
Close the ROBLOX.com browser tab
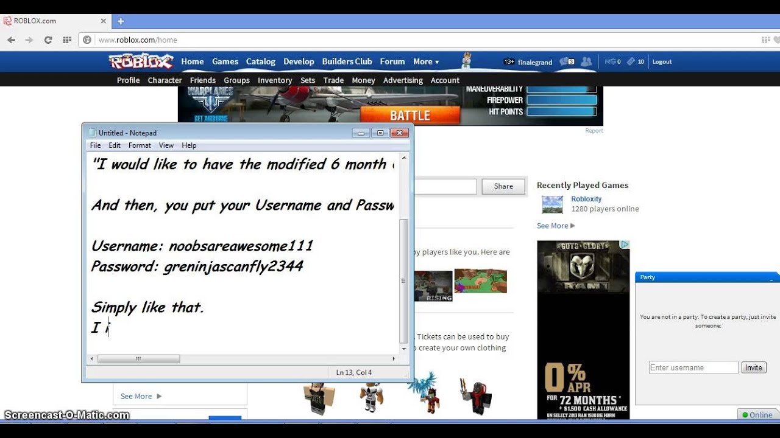[x=103, y=21]
